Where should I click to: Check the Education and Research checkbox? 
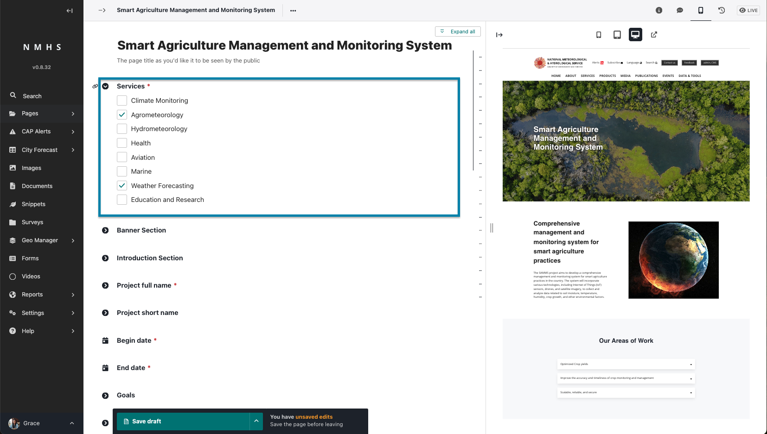pos(122,200)
